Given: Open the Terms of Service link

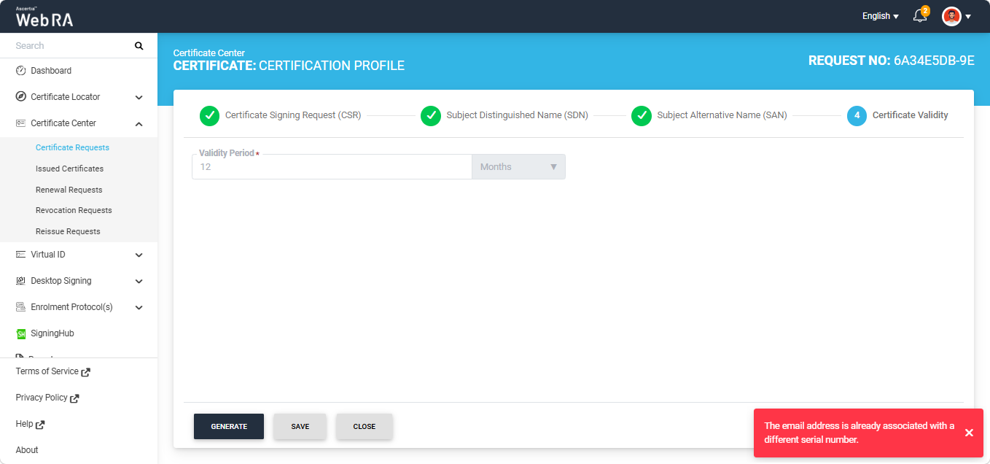Looking at the screenshot, I should [x=47, y=371].
